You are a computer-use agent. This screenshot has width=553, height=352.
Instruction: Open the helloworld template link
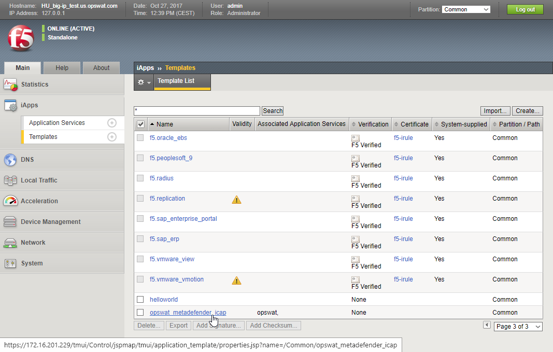point(164,300)
